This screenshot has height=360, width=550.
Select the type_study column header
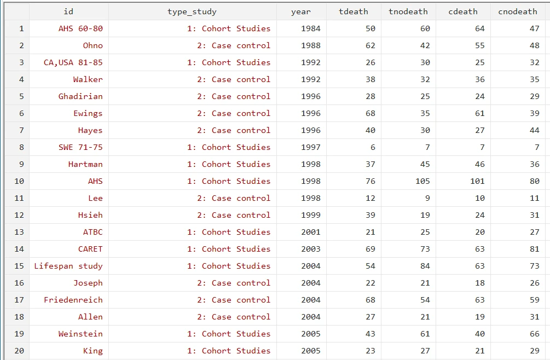[192, 11]
